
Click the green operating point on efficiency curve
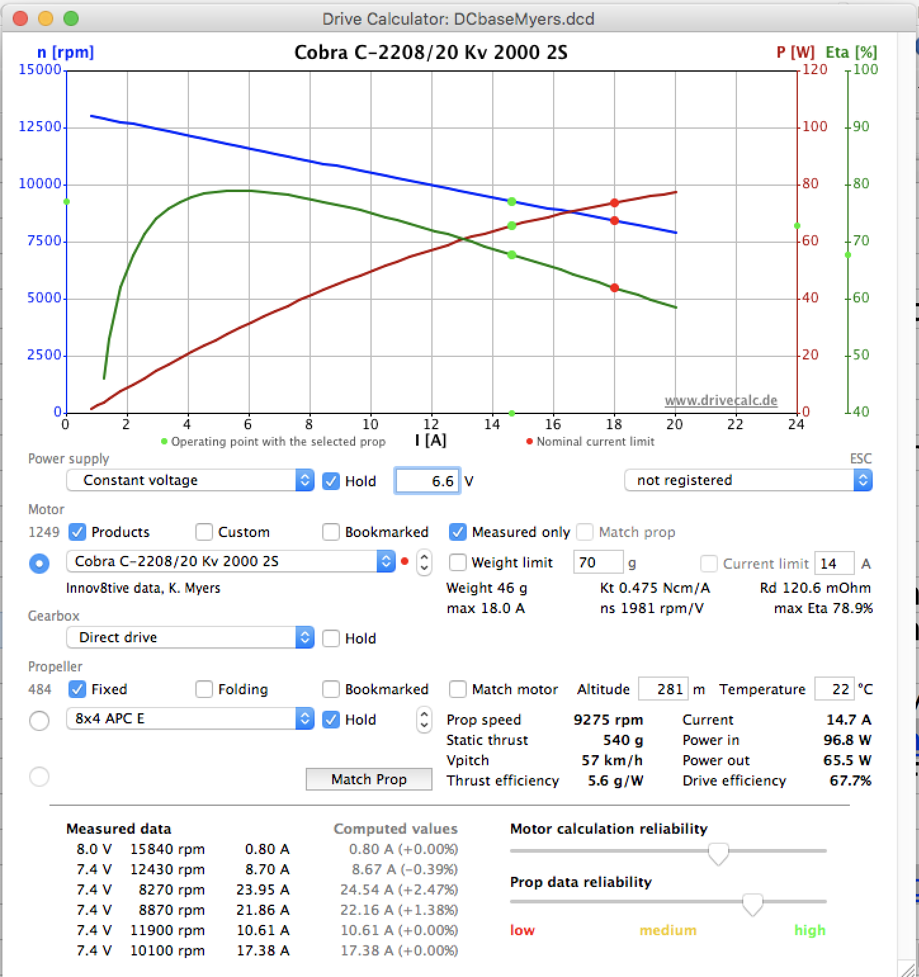(x=512, y=255)
